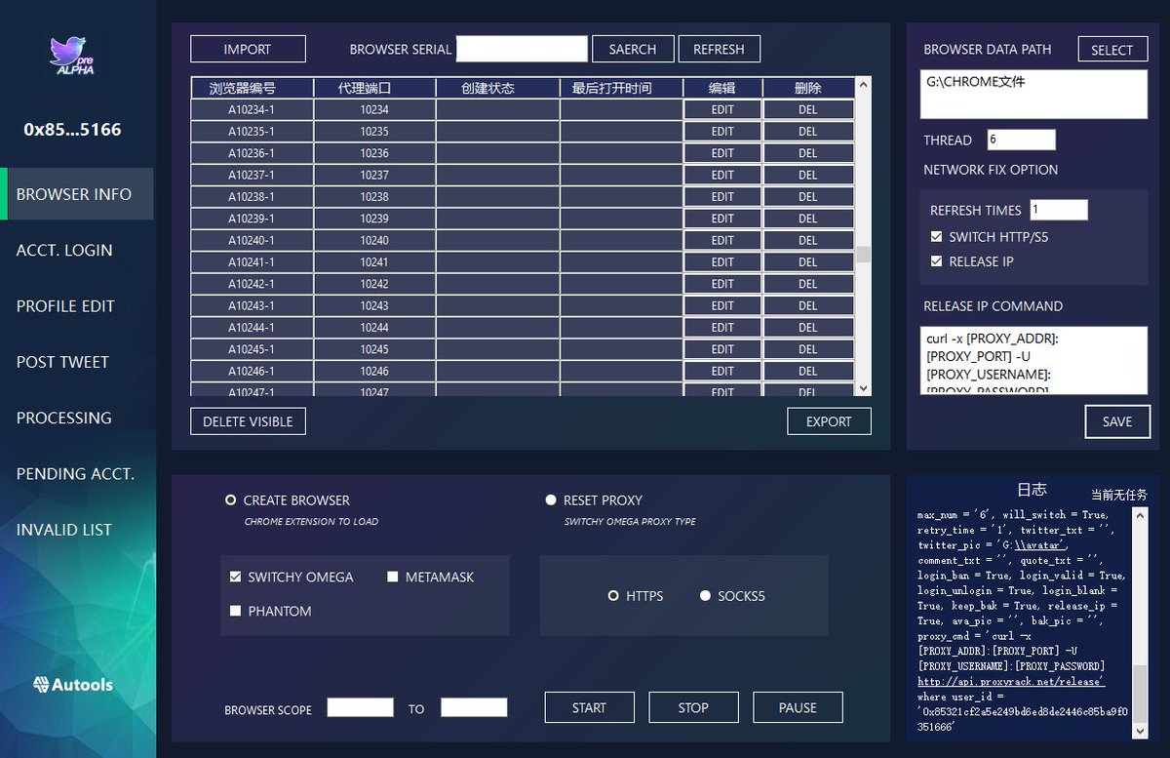The height and width of the screenshot is (758, 1170).
Task: Click the wallet address 0x85...5166
Action: 73,129
